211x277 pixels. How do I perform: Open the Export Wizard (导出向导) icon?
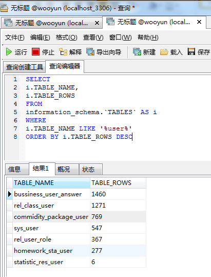[x=90, y=52]
